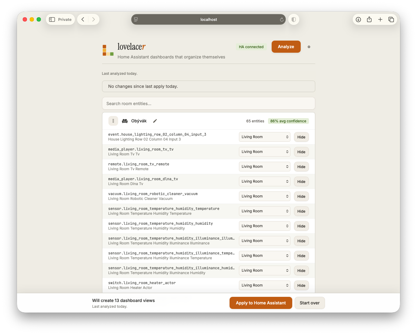Hide media_player.living_room_tv_tv entity
This screenshot has width=417, height=335.
tap(301, 152)
